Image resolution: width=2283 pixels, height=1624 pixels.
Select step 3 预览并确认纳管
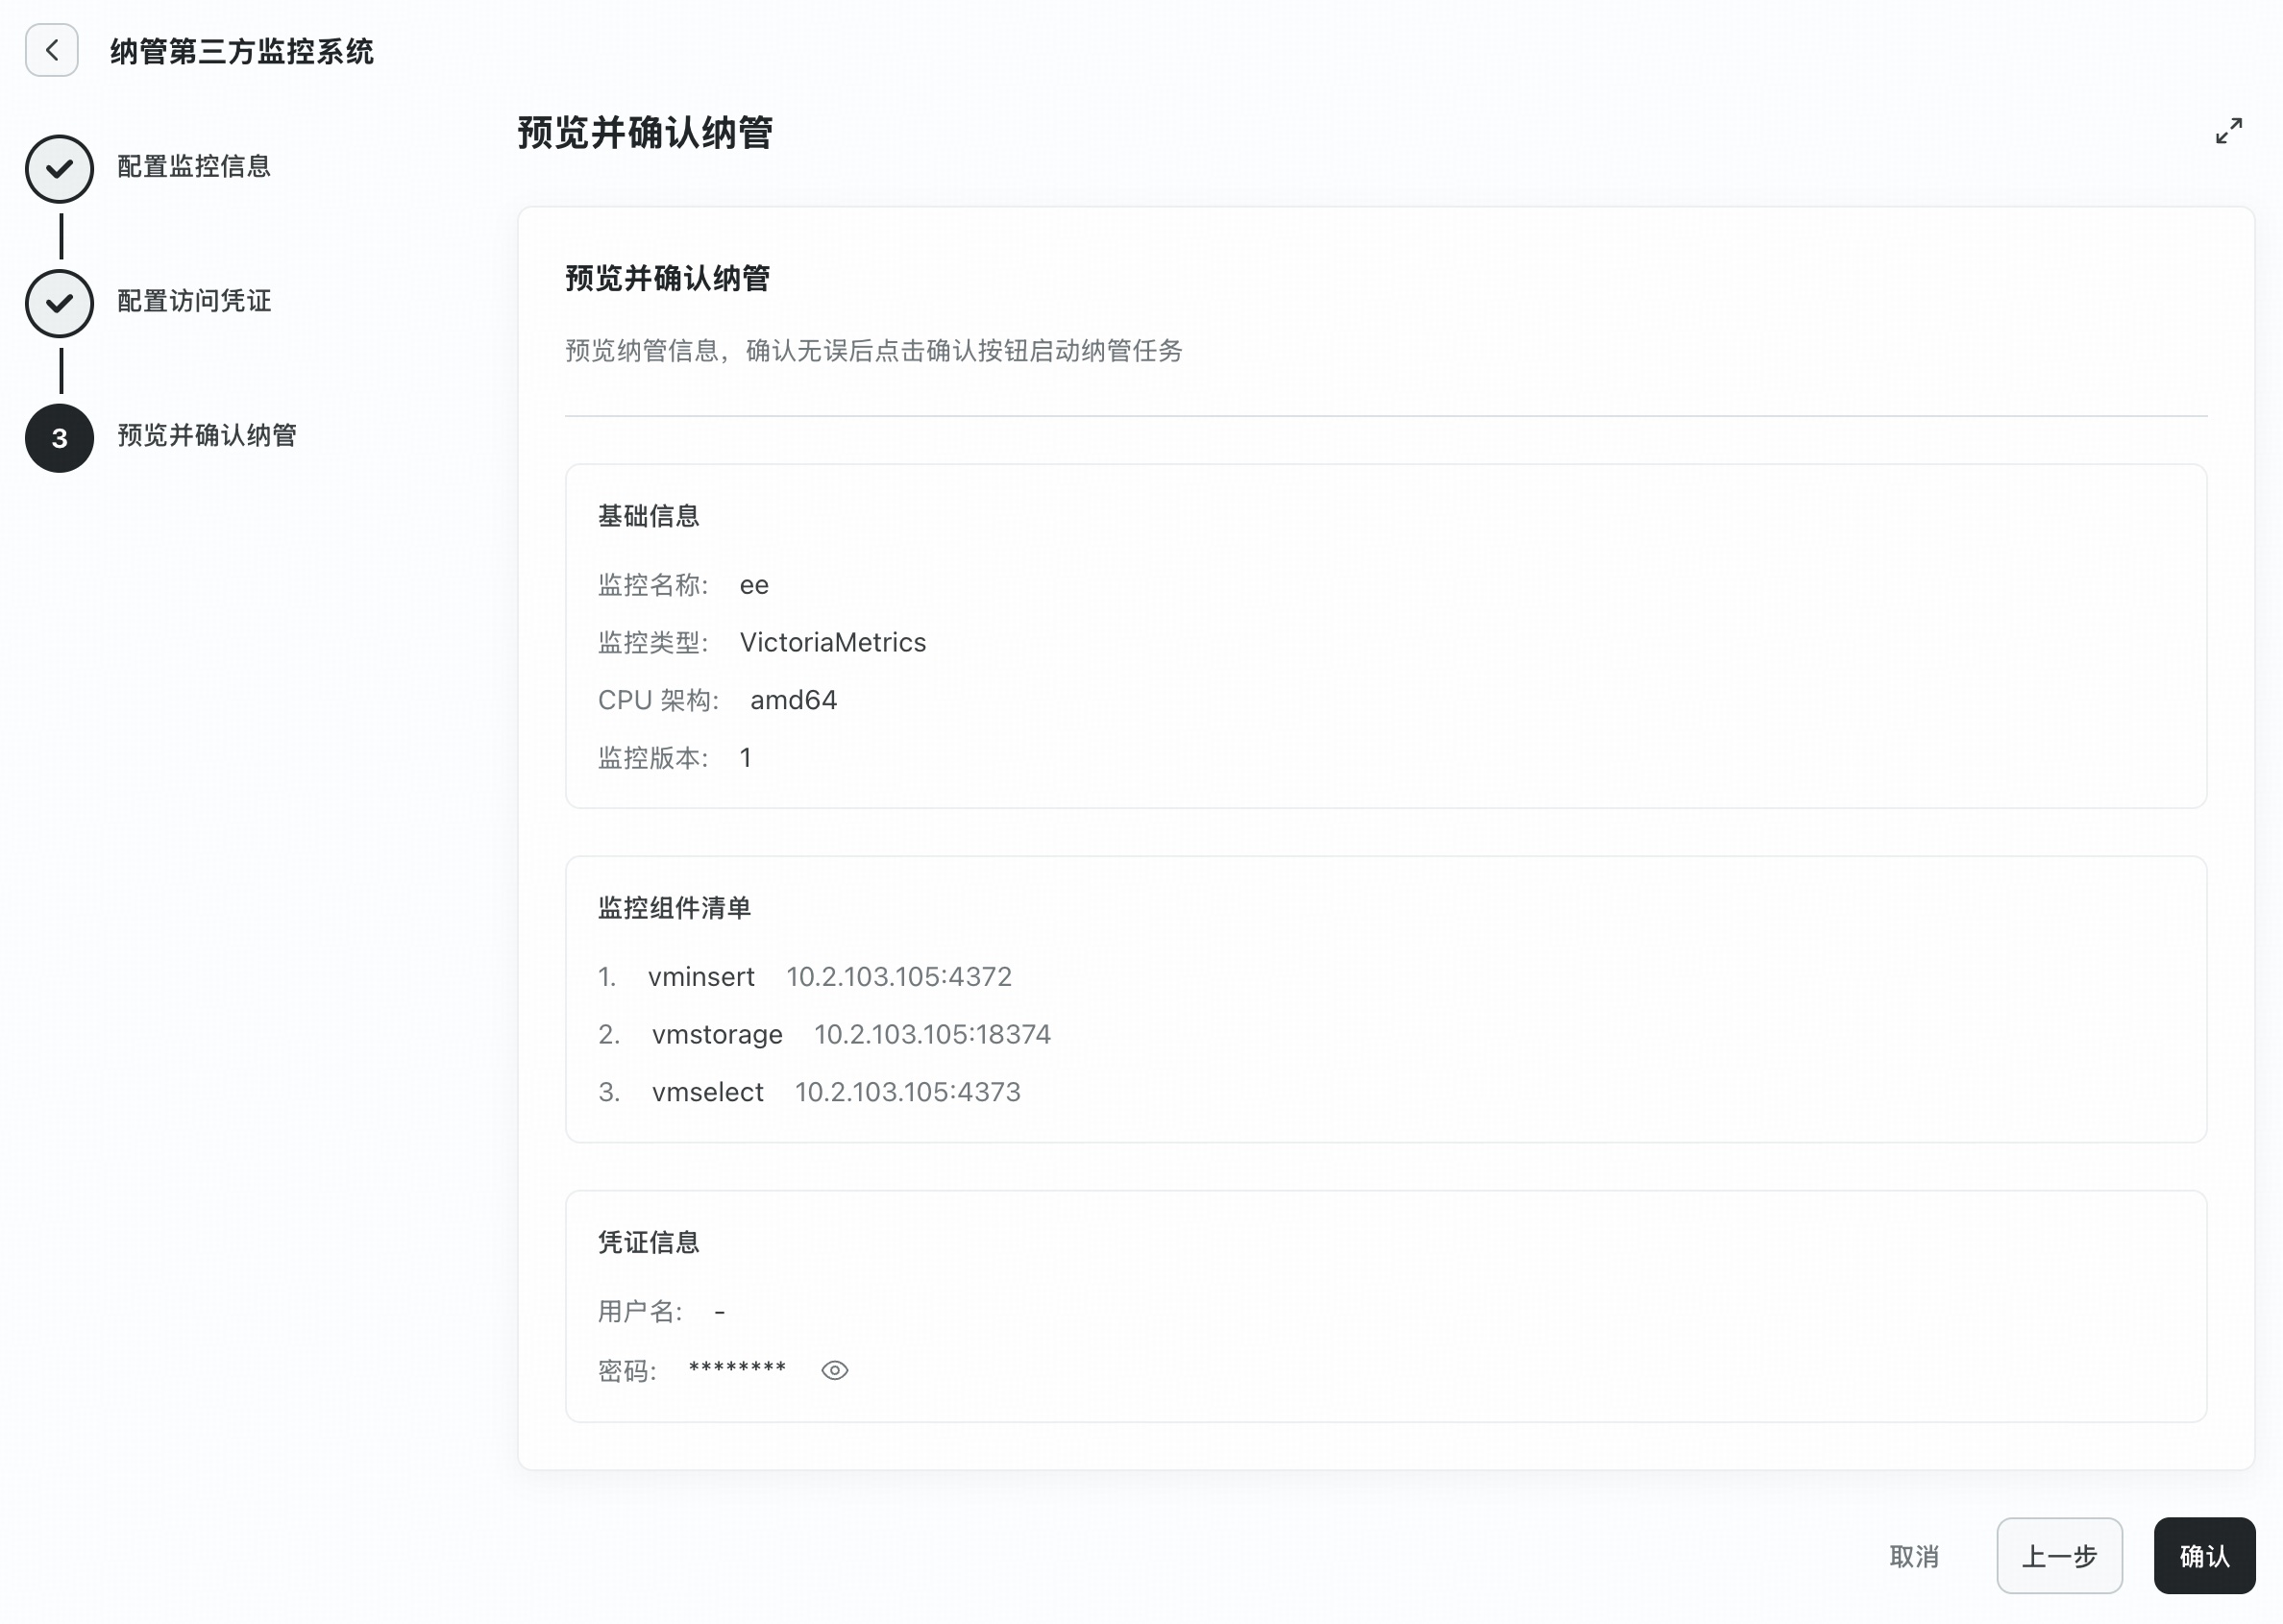coord(207,435)
